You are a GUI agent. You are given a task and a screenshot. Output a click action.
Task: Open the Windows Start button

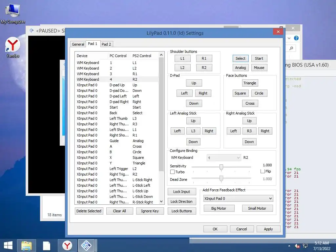pyautogui.click(x=8, y=245)
